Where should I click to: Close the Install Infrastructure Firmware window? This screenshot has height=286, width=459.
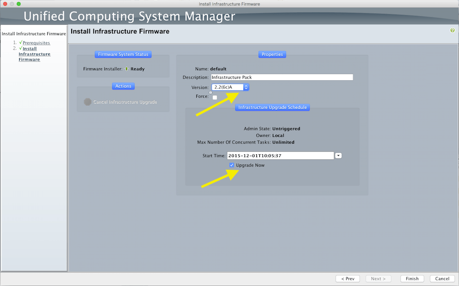5,4
